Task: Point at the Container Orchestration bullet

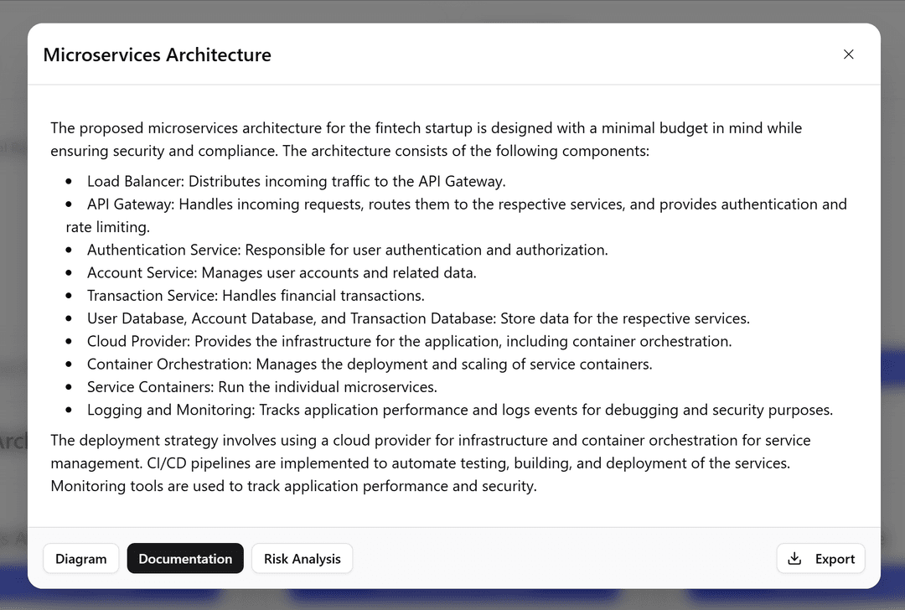Action: coord(370,364)
